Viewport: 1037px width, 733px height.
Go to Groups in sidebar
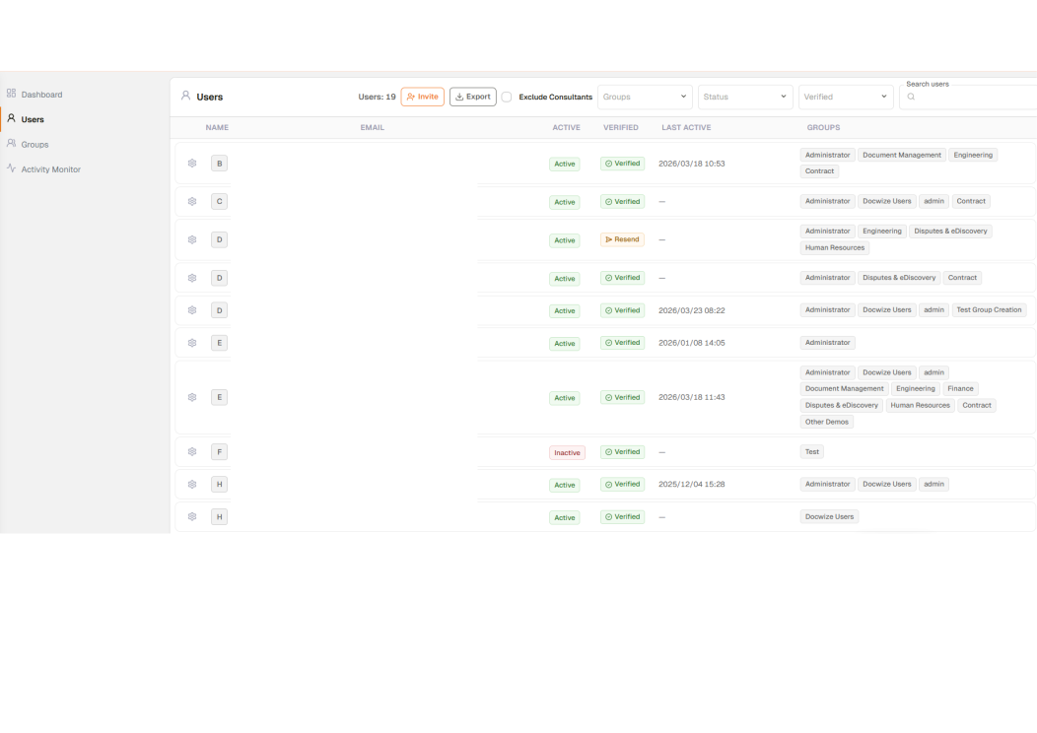click(x=35, y=145)
